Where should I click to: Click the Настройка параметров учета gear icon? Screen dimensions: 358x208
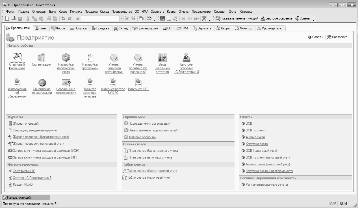(66, 58)
